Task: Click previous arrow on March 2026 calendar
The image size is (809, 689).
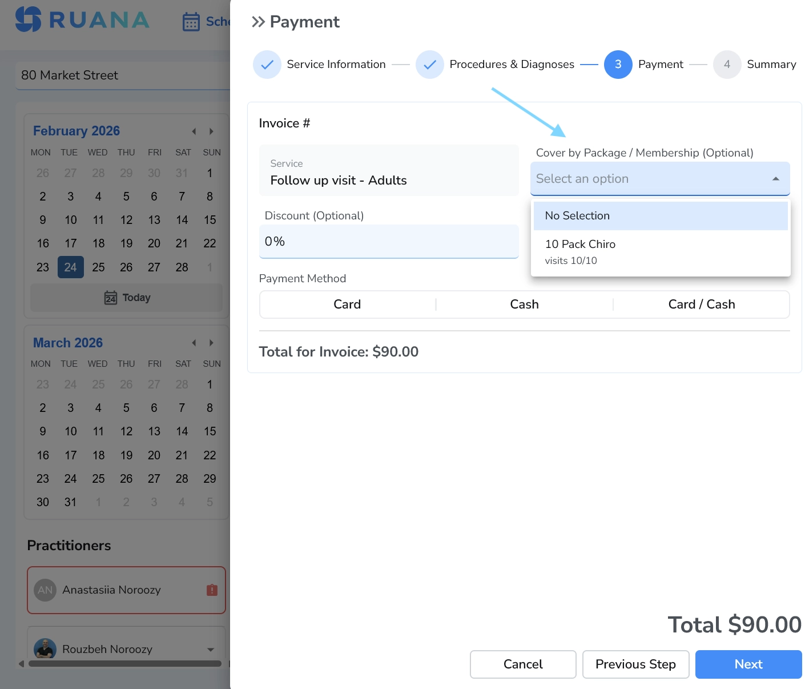Action: tap(194, 343)
